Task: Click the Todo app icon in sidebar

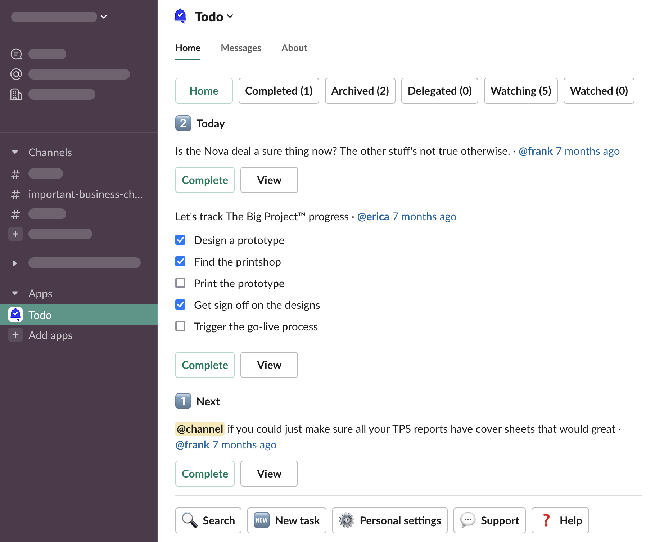Action: tap(15, 315)
